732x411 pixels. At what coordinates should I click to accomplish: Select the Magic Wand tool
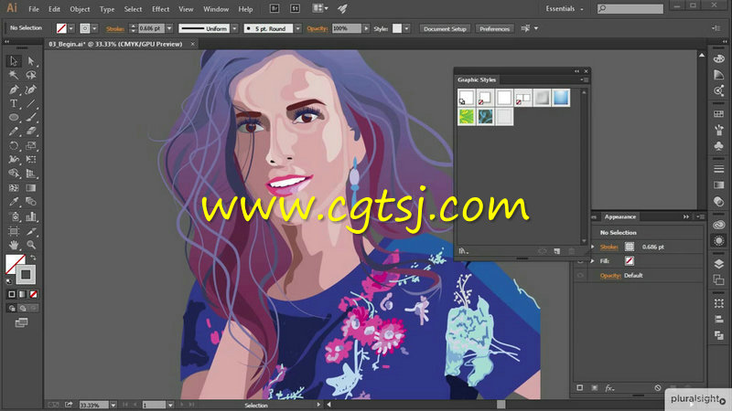14,75
